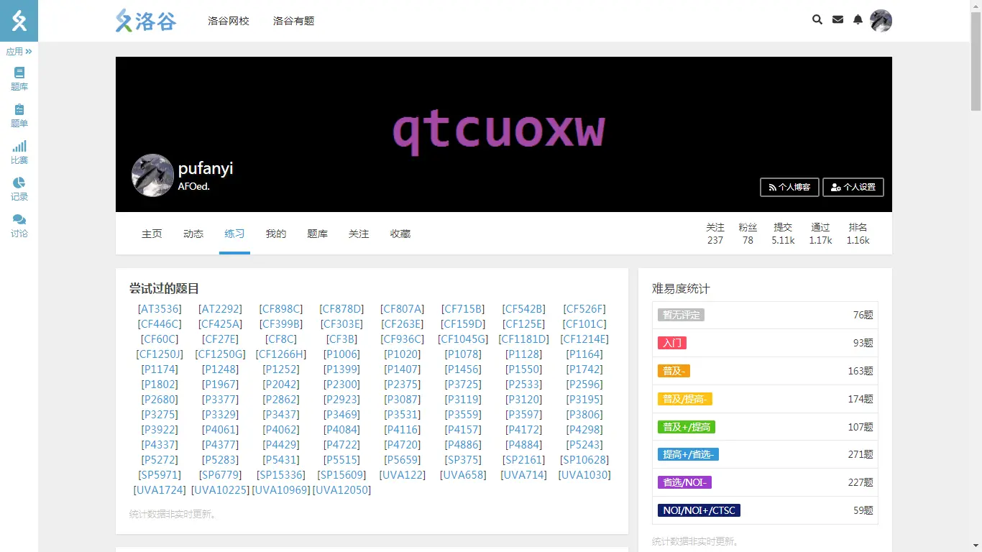
Task: Click the 个人设置 button
Action: click(853, 187)
